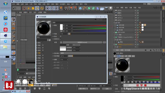This screenshot has width=165, height=93.
Task: Open the 运动图形 MoGraph menu
Action: (x=63, y=4)
